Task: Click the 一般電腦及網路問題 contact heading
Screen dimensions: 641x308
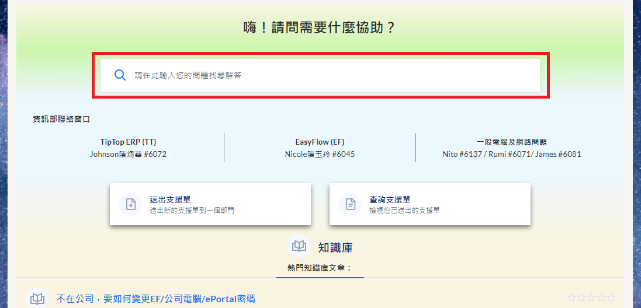Action: click(511, 142)
